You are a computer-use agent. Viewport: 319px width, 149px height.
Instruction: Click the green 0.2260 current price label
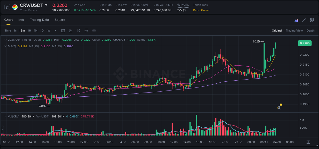tap(305, 43)
